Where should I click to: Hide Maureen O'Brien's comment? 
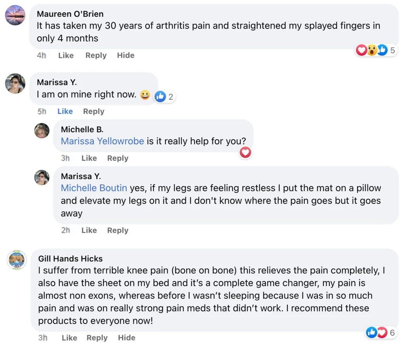[126, 55]
